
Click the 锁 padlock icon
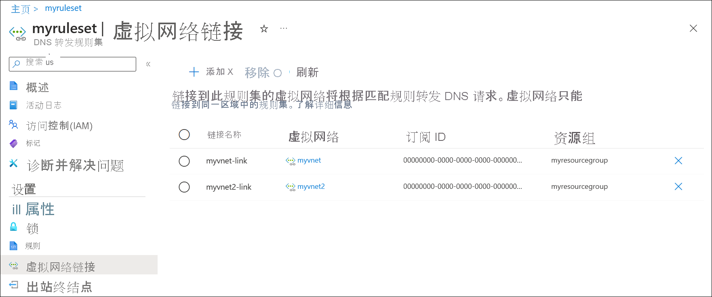[13, 226]
